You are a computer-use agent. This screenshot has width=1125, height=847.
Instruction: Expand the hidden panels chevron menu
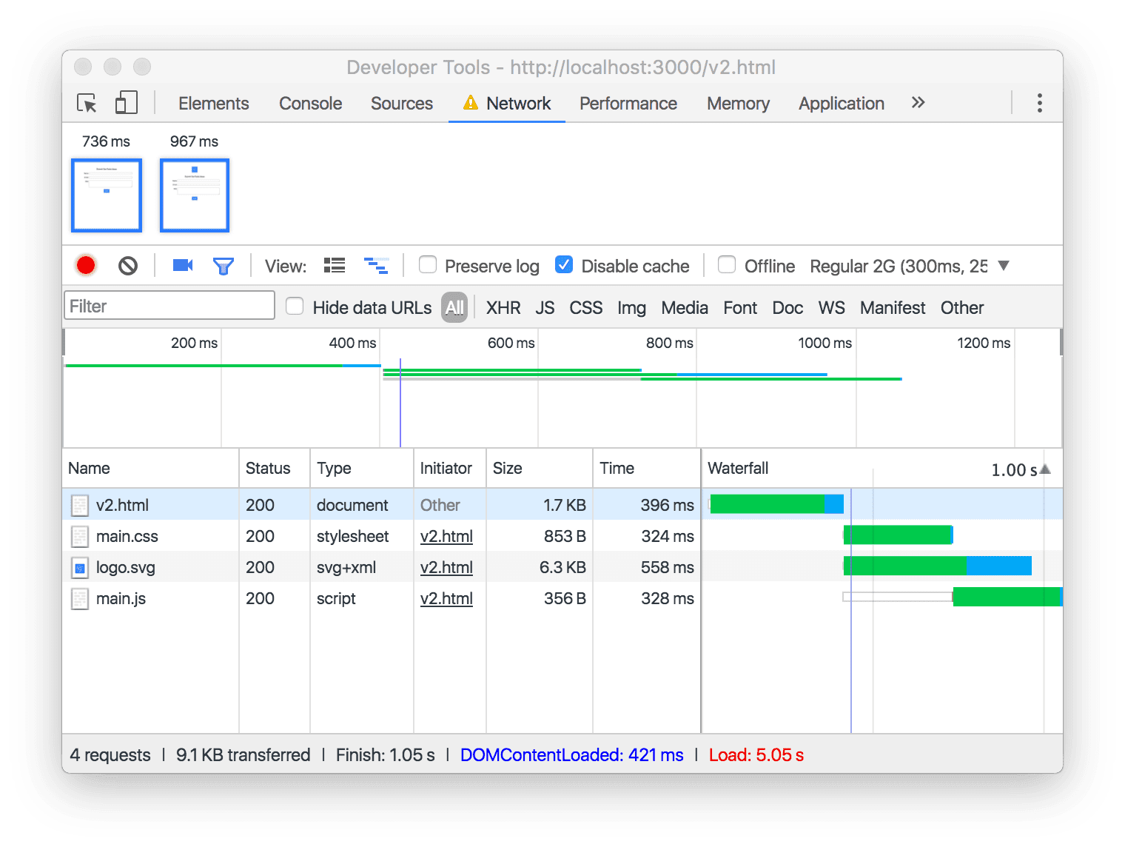[918, 103]
